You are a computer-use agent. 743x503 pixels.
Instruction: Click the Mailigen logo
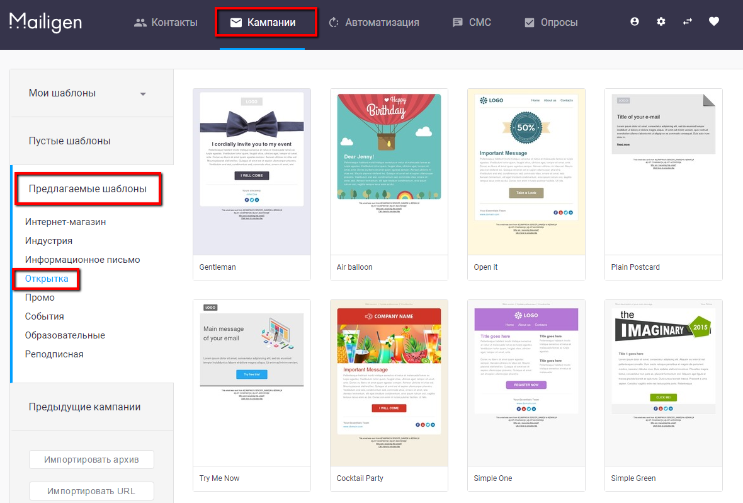[x=45, y=22]
